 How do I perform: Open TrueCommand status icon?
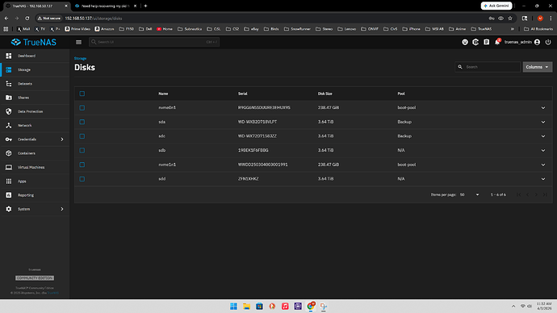475,42
